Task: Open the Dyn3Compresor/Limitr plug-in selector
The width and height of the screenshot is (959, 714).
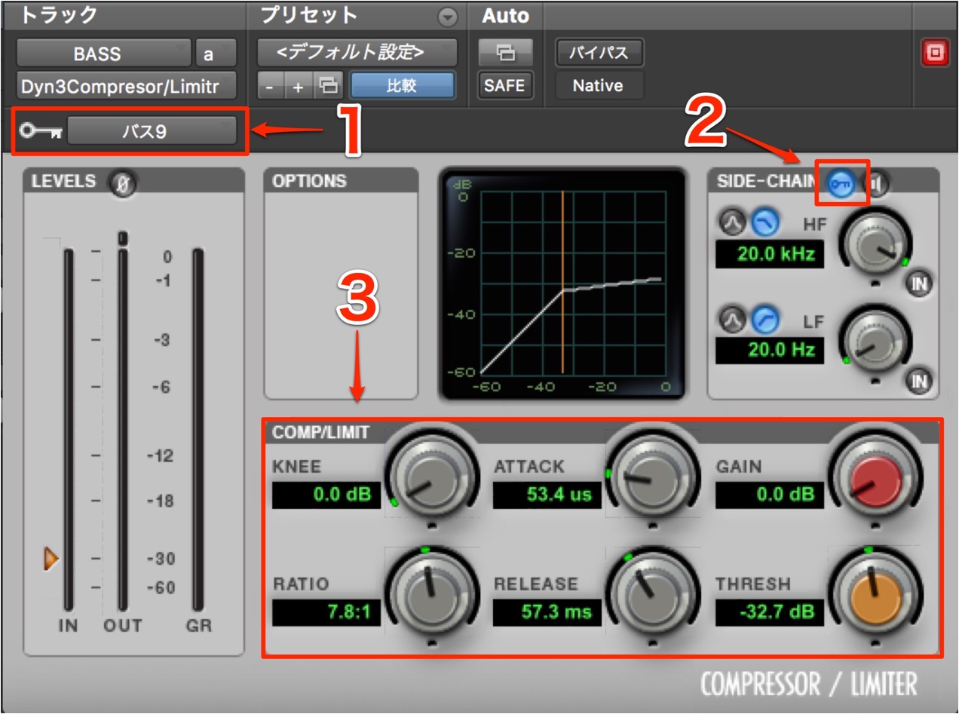Action: pyautogui.click(x=126, y=86)
